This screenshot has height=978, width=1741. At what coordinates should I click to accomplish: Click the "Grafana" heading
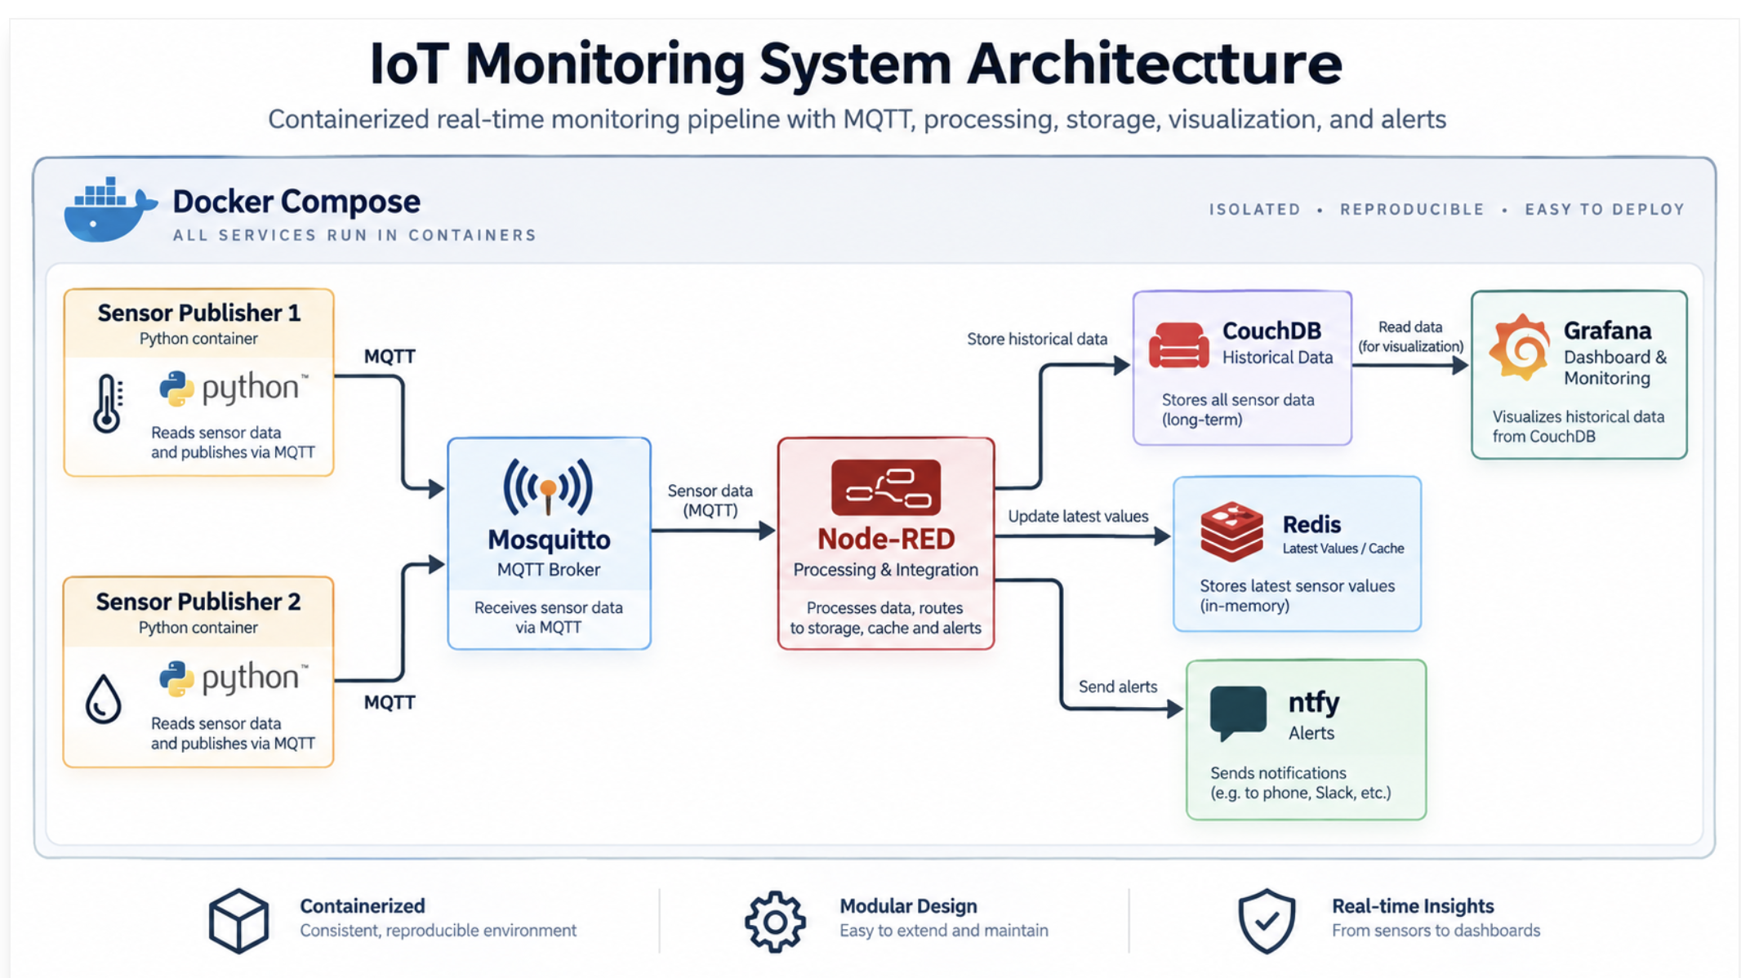pyautogui.click(x=1607, y=331)
